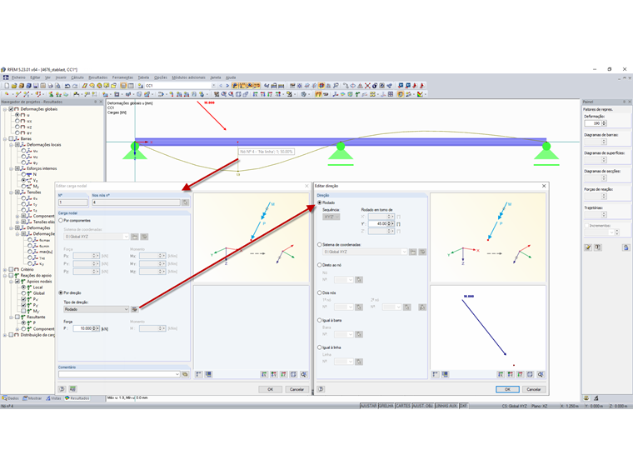Screen dimensions: 633x475
Task: Click first left icon under direção preview
Action: (x=435, y=374)
